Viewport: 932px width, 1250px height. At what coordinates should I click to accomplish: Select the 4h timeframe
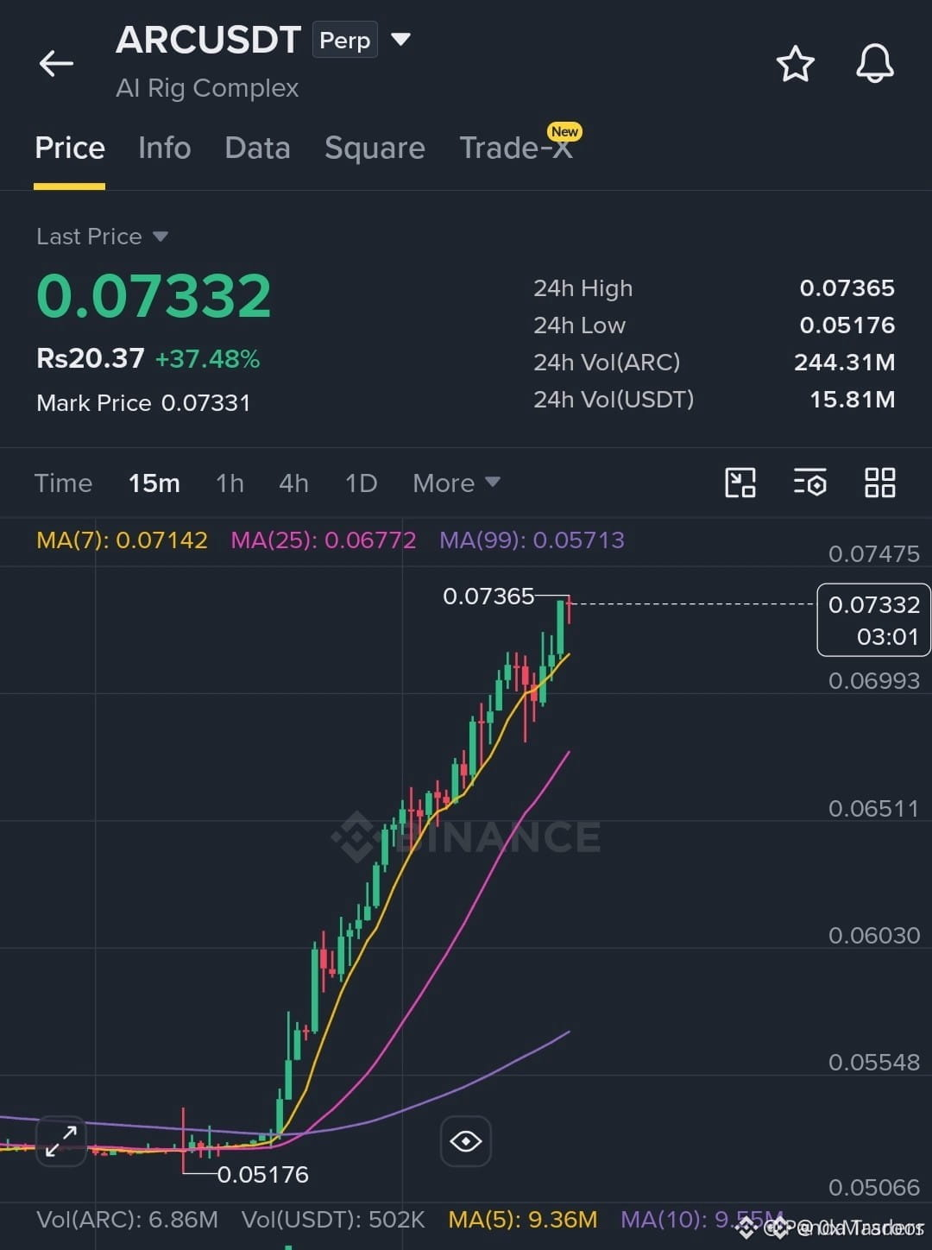pos(293,483)
